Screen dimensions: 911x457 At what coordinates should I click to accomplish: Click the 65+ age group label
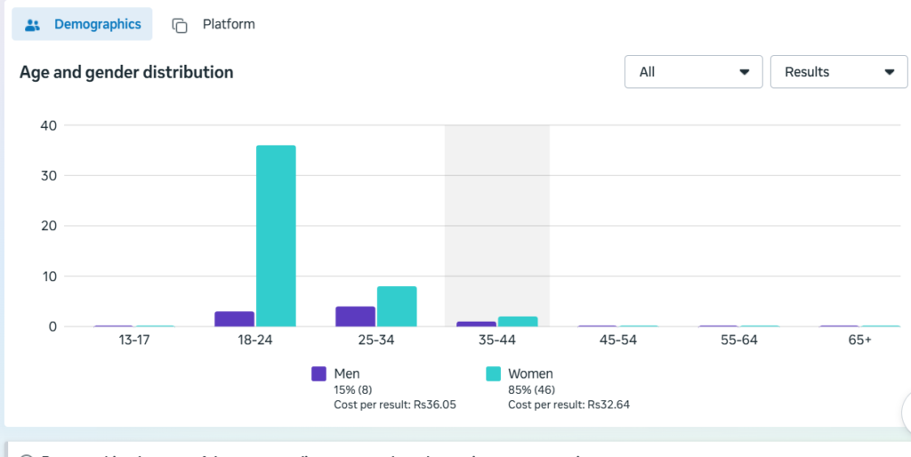tap(860, 341)
